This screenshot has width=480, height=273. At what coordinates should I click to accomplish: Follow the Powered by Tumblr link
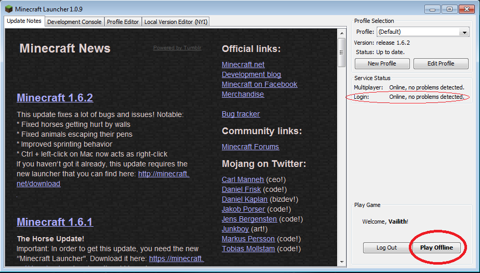tap(177, 48)
